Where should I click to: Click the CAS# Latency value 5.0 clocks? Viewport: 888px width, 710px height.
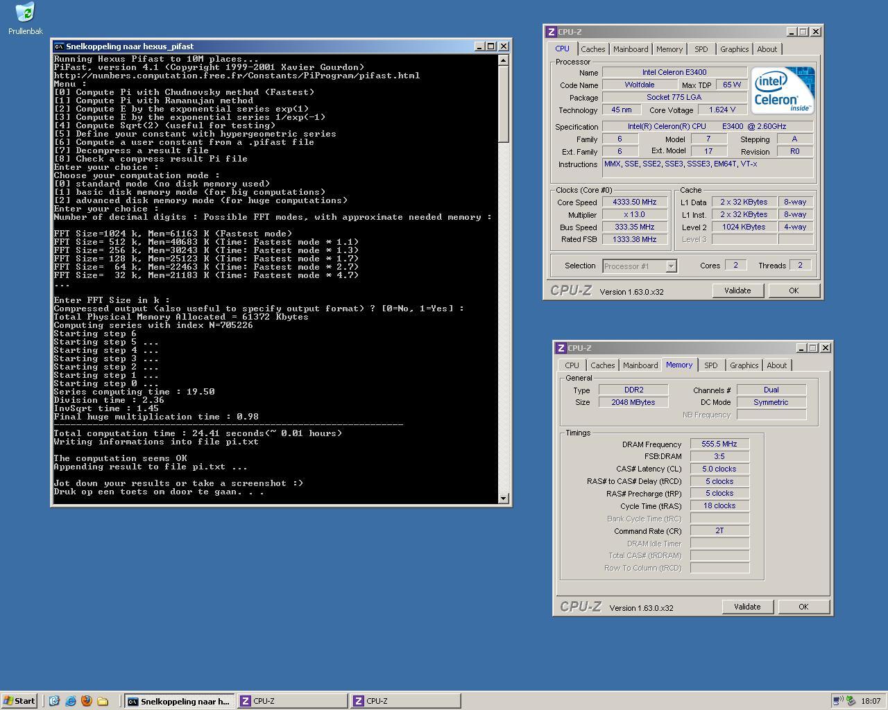coord(719,469)
